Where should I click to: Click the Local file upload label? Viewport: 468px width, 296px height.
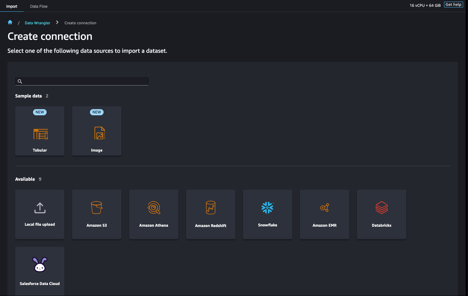coord(40,224)
